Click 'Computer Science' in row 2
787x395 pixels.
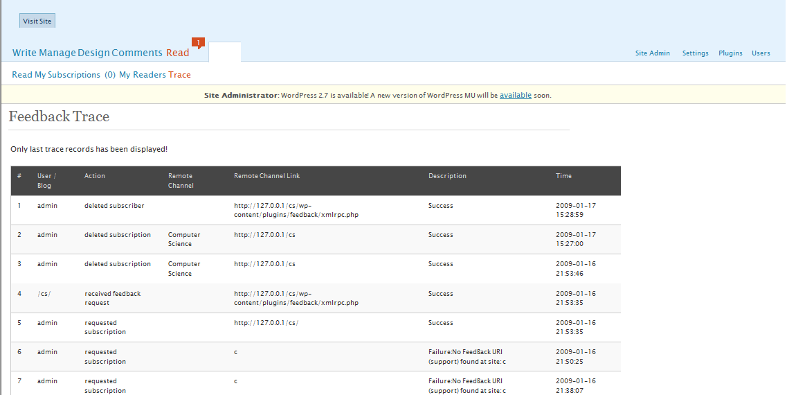tap(184, 239)
